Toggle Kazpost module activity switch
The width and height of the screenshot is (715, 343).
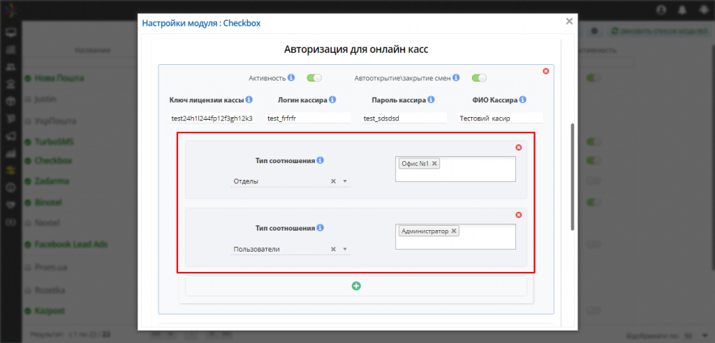594,311
